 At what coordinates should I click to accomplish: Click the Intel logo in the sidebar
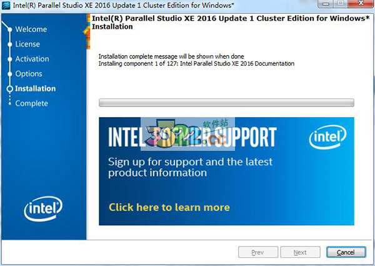coord(43,208)
